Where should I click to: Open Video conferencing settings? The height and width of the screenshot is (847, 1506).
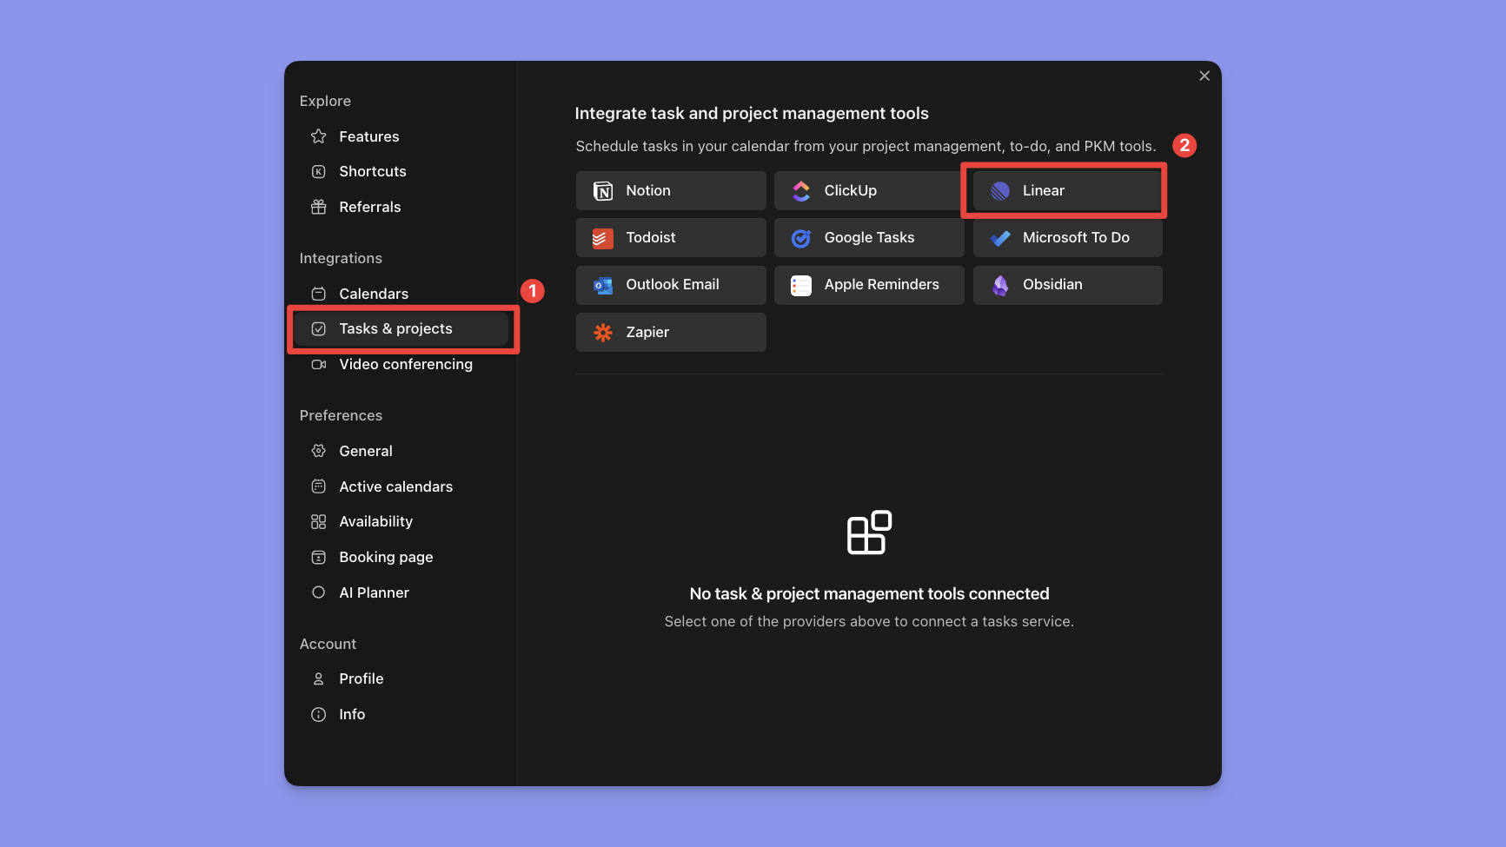401,365
